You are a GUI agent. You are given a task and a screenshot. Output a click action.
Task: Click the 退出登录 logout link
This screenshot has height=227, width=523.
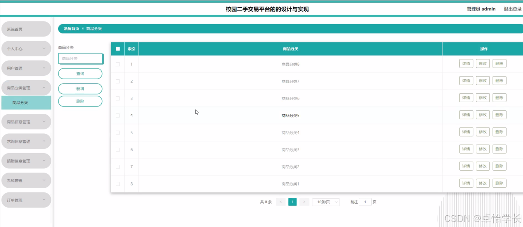[512, 9]
